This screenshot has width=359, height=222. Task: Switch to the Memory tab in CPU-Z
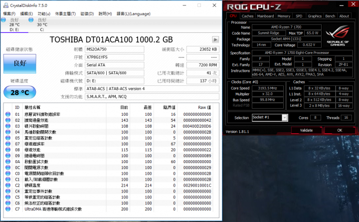point(284,16)
